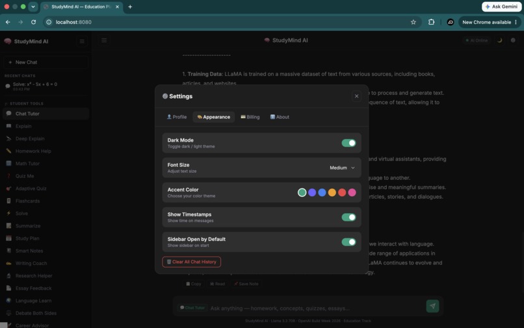Select the pink accent color
Screen dimensions: 524x328
click(352, 192)
